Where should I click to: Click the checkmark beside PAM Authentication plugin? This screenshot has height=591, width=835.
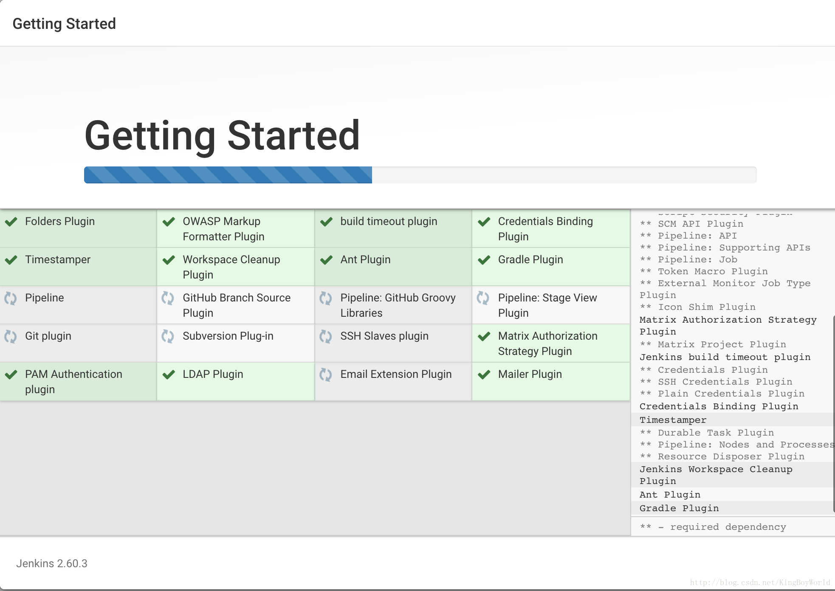[11, 374]
